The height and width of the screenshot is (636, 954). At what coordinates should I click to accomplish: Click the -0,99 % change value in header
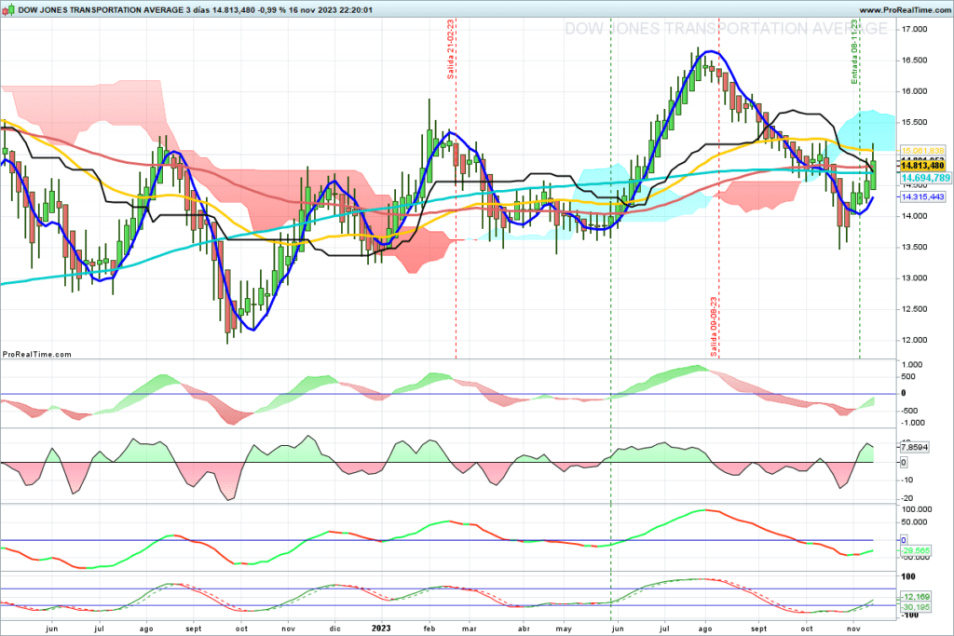[x=272, y=10]
